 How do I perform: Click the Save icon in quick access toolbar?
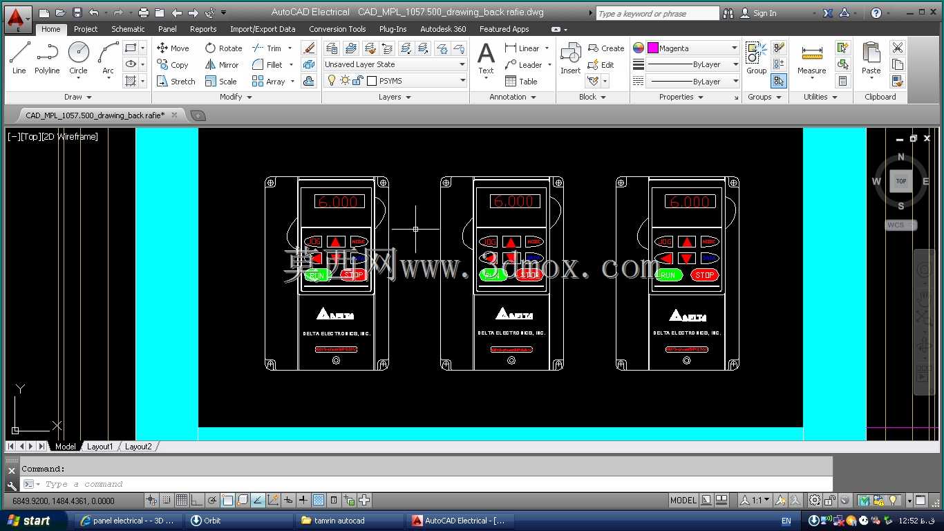(x=77, y=12)
